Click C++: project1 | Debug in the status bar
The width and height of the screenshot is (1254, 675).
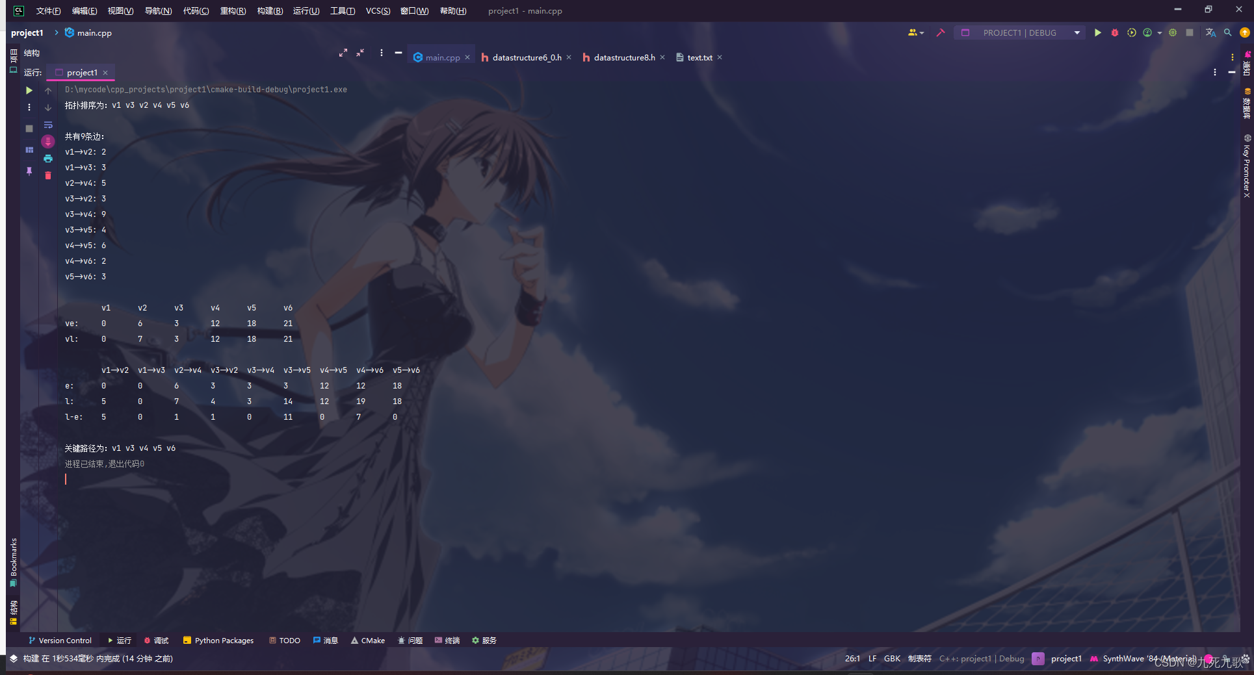(982, 658)
